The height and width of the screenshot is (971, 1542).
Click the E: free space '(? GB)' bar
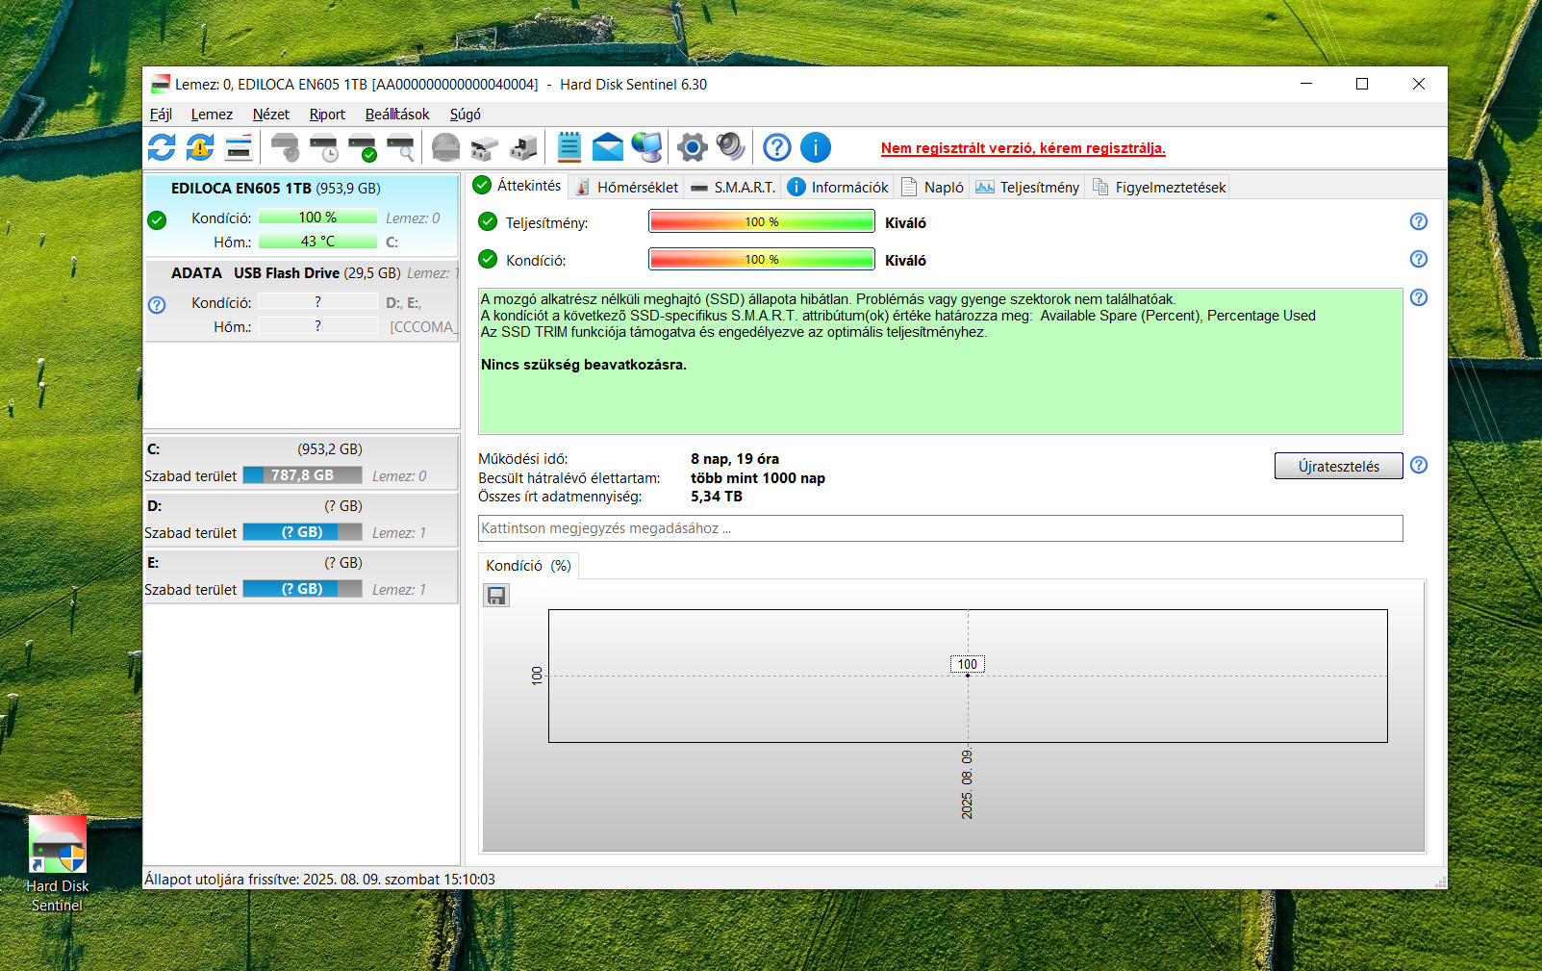coord(302,589)
